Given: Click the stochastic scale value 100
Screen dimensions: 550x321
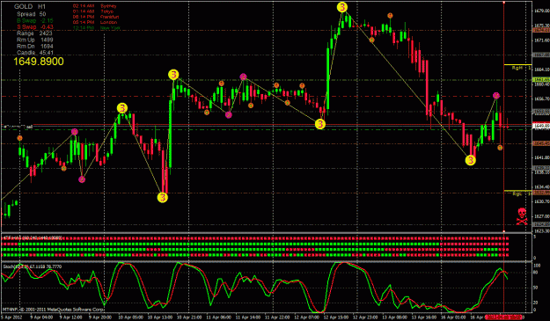Looking at the screenshot, I should point(537,266).
